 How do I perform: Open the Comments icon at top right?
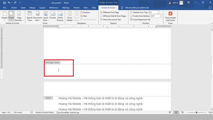[210, 8]
